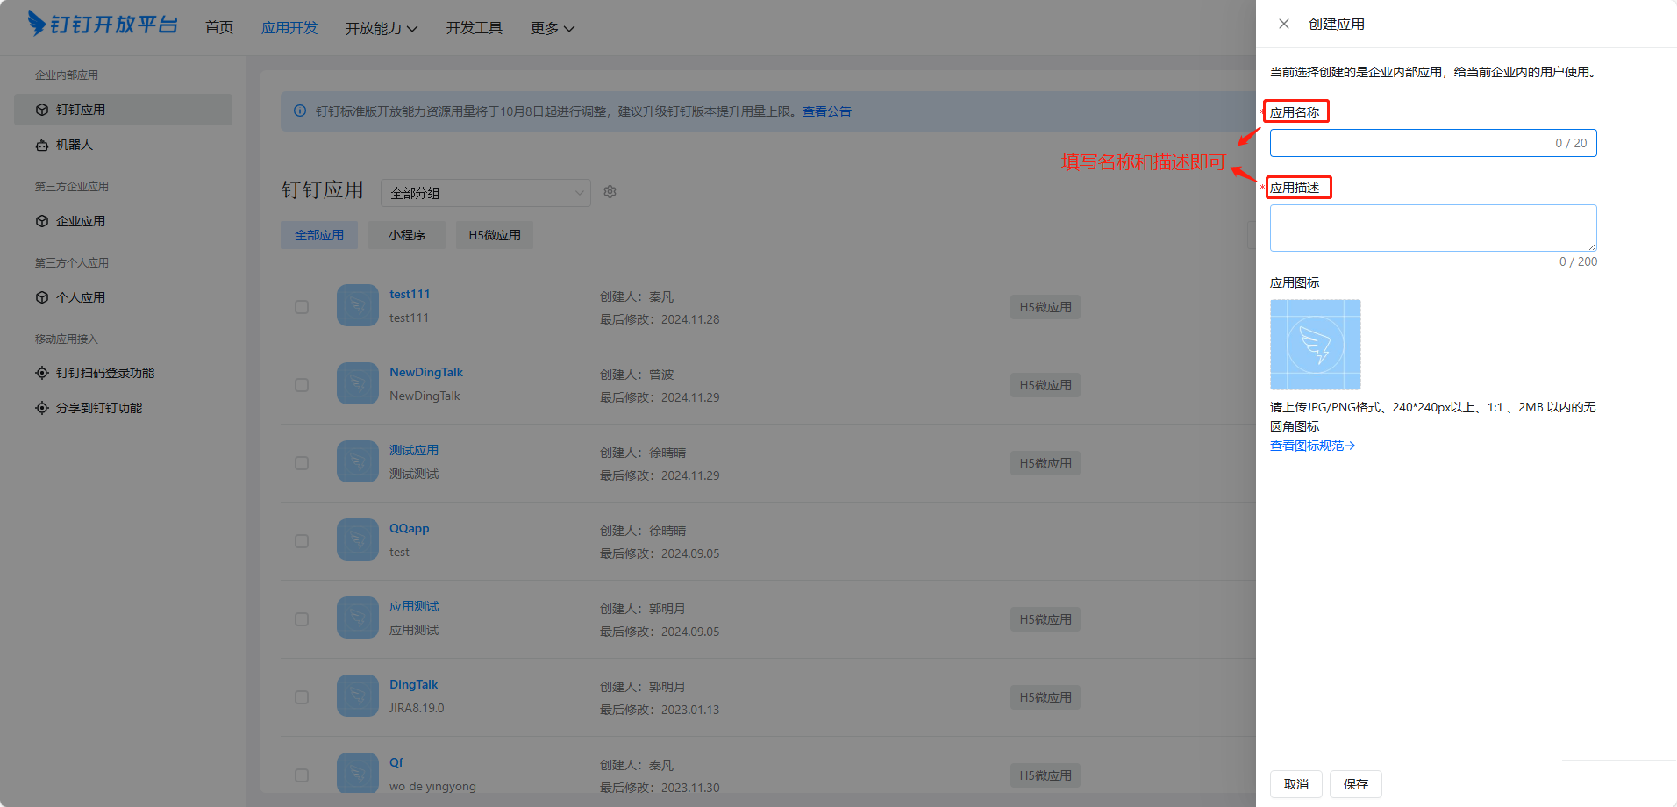
Task: Switch to the H5微应用 tab
Action: [494, 235]
